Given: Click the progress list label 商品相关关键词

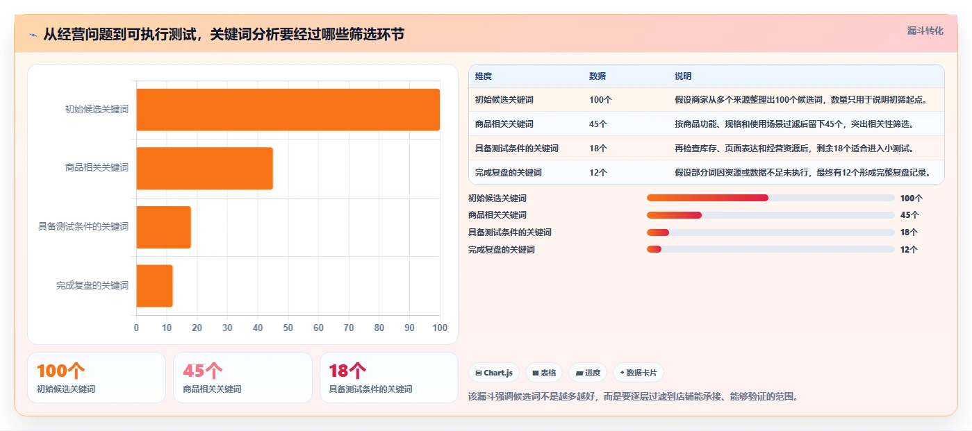Looking at the screenshot, I should [497, 215].
